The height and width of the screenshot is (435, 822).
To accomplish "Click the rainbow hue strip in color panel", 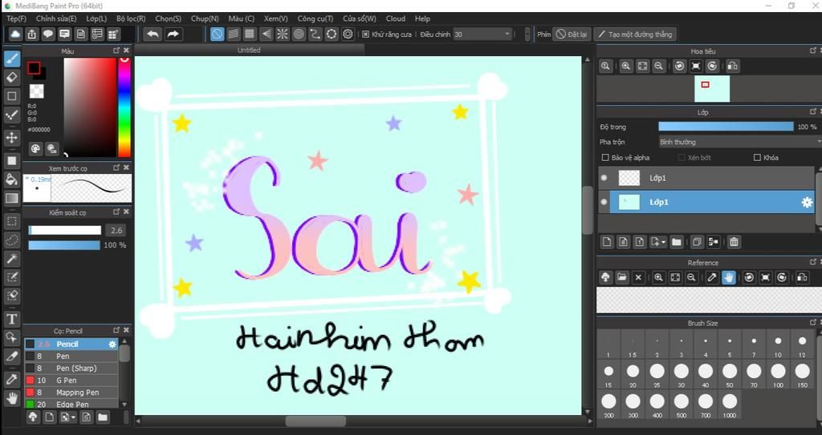I will coord(124,107).
